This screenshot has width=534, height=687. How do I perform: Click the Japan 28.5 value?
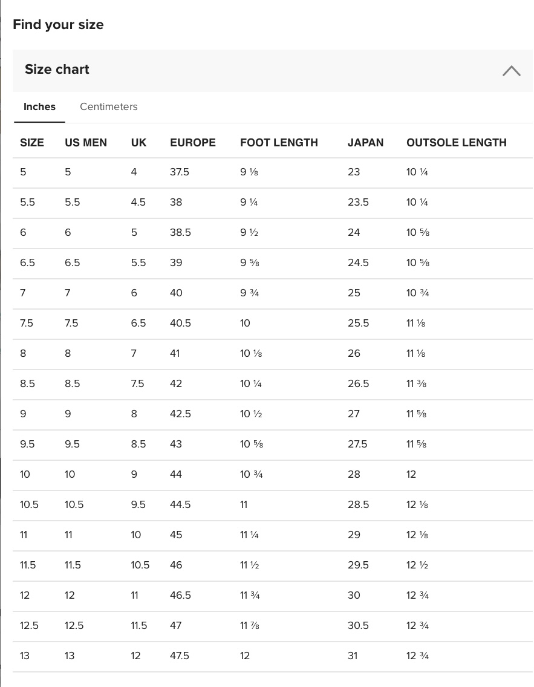(x=358, y=505)
